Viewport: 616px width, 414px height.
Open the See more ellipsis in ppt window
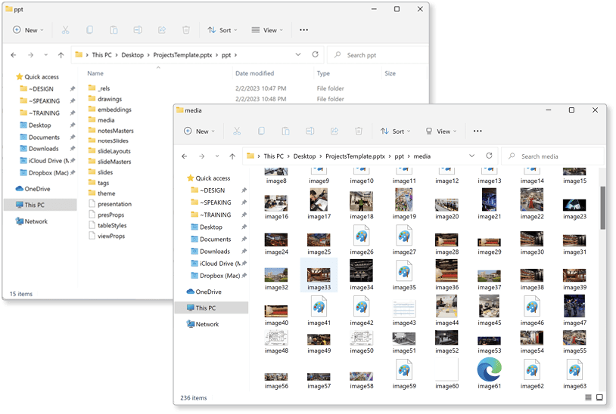303,29
